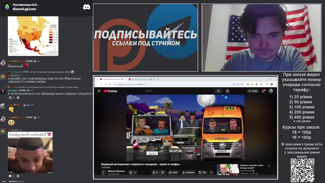Click the message text 'бешеный'
325x183 pixels.
tap(15, 66)
